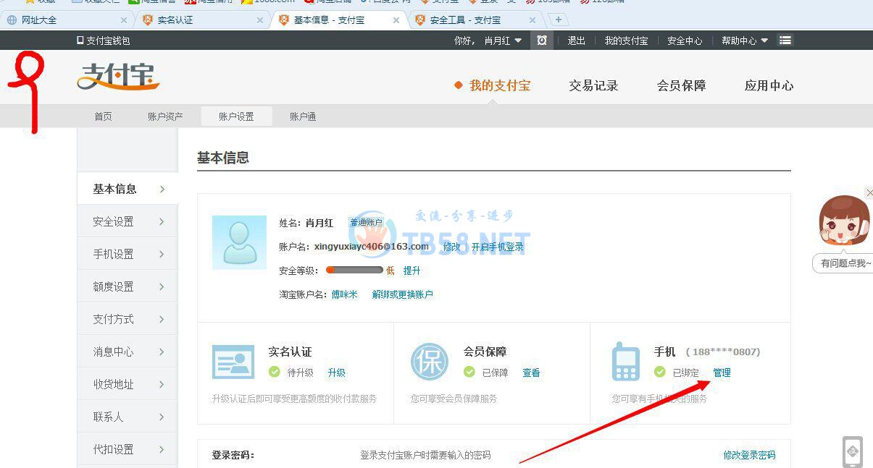Open the alarm clock reminder icon
The image size is (873, 468).
click(541, 41)
